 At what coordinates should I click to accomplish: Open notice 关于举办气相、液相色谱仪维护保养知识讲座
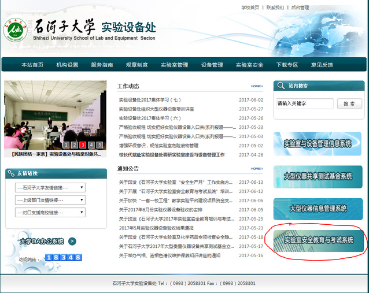(x=169, y=255)
